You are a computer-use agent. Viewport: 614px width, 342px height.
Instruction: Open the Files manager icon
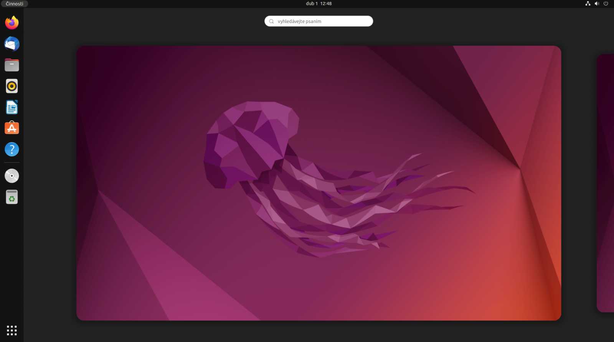click(12, 65)
